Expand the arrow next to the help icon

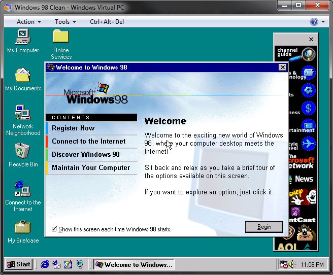coord(323,22)
